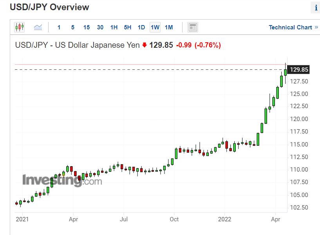
Task: Click the 105.00 axis label
Action: [x=299, y=195]
